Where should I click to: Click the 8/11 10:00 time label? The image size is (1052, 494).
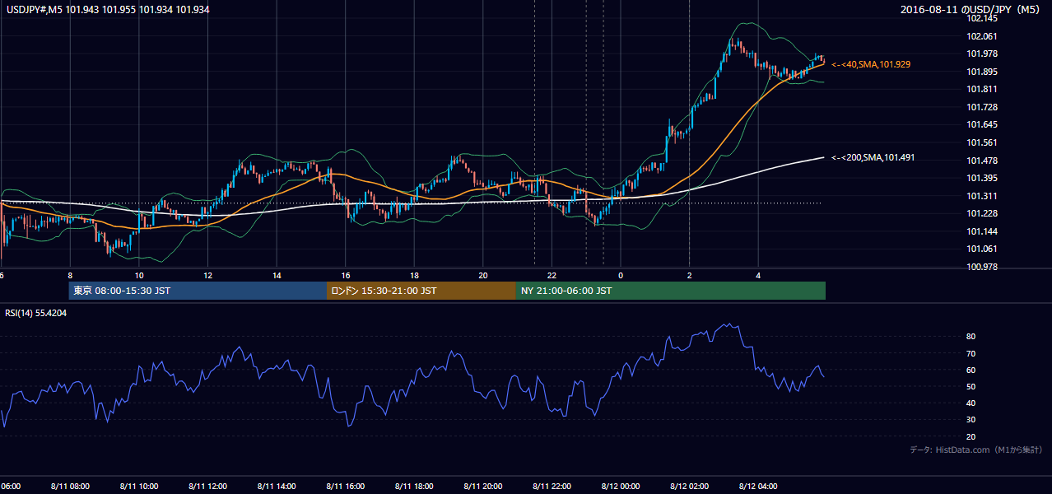click(139, 486)
